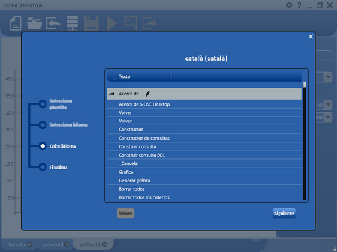Open the database server toolbar icon
The width and height of the screenshot is (337, 252).
(72, 23)
